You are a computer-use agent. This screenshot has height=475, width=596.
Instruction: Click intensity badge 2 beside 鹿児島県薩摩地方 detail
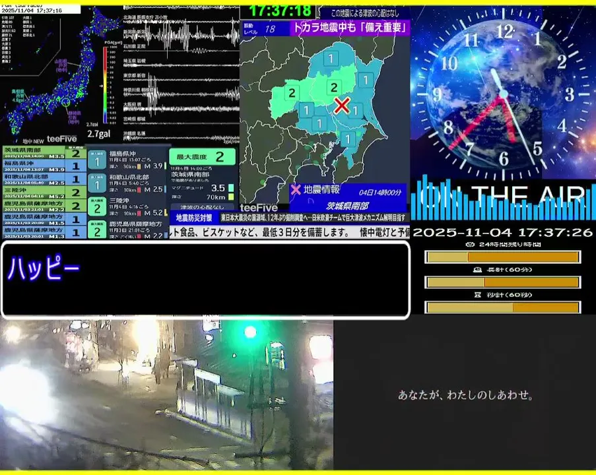click(x=97, y=230)
